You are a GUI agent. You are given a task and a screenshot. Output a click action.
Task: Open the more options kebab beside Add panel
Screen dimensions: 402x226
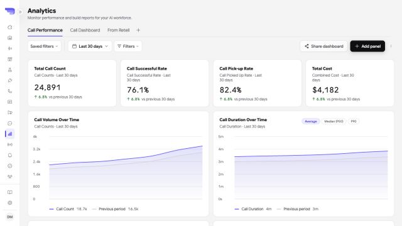(x=391, y=46)
